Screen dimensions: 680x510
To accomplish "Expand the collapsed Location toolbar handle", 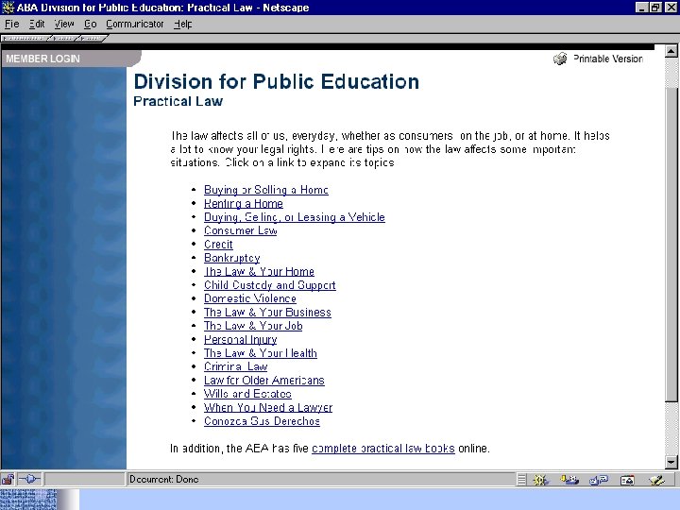I will point(64,39).
